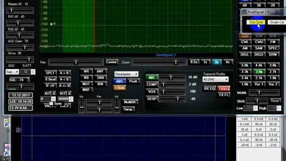Click the Two-Tone button in PureSignal window

click(256, 22)
